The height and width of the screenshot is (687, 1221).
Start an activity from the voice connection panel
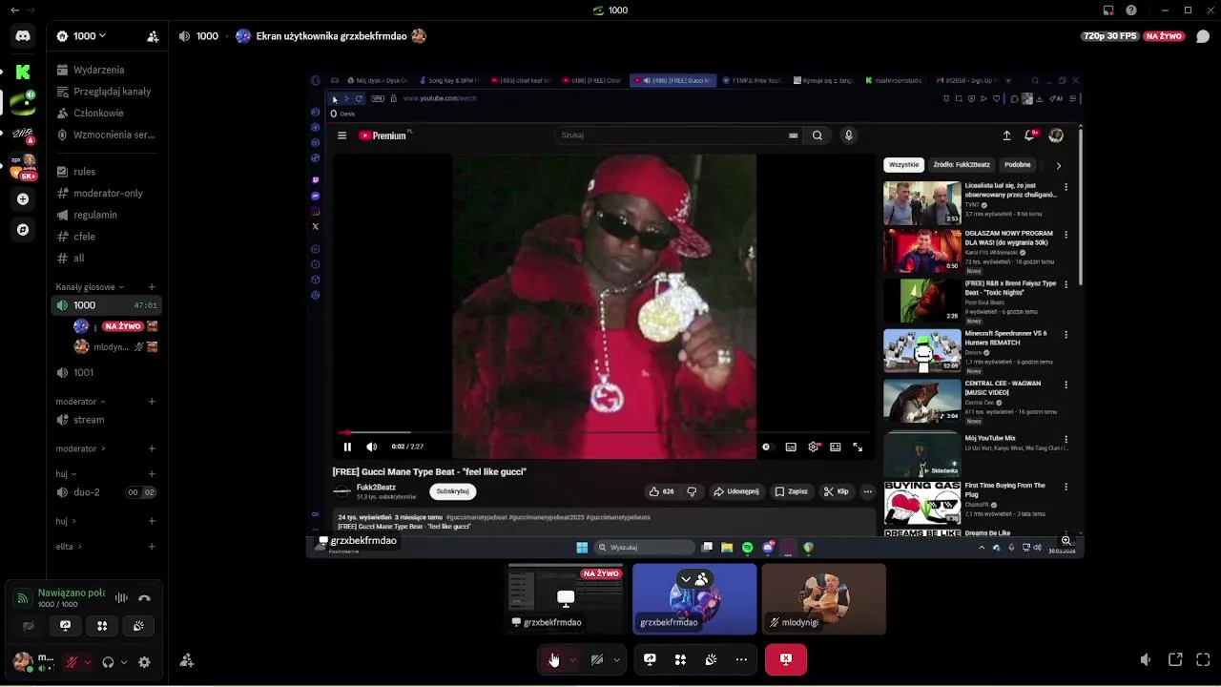[102, 626]
